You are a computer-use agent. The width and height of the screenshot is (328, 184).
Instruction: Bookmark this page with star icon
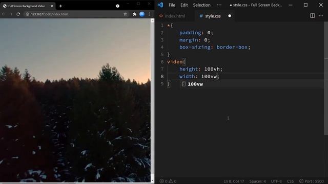coord(125,14)
